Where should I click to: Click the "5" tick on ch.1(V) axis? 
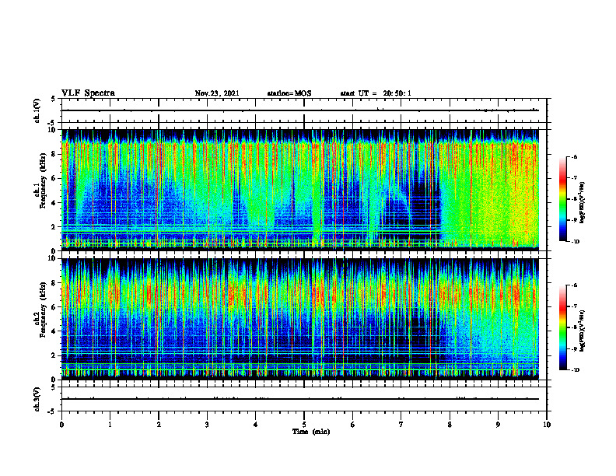[x=54, y=99]
